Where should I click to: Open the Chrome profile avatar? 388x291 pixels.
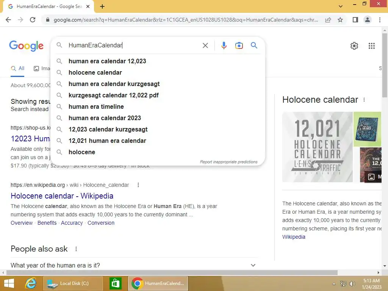pos(368,20)
